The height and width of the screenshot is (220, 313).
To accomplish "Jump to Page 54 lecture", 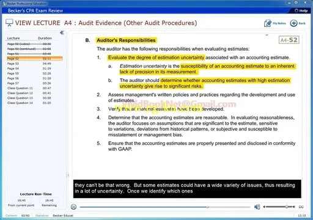I will 29,68.
